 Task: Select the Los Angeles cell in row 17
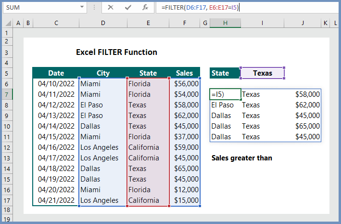coord(103,200)
